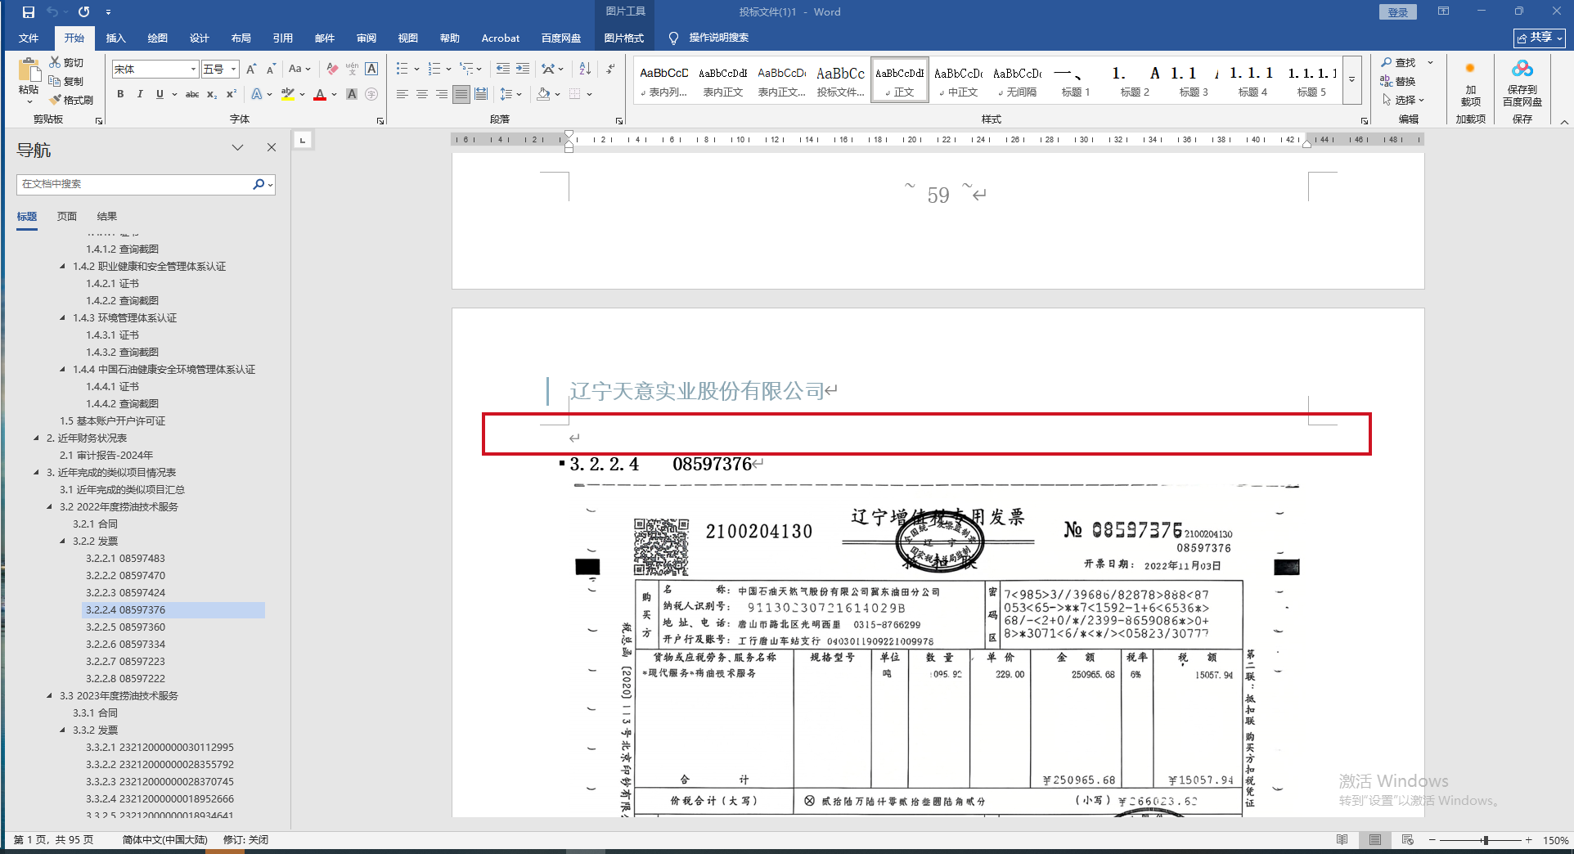Screen dimensions: 1574x854
Task: Toggle justified paragraph alignment
Action: click(x=461, y=95)
